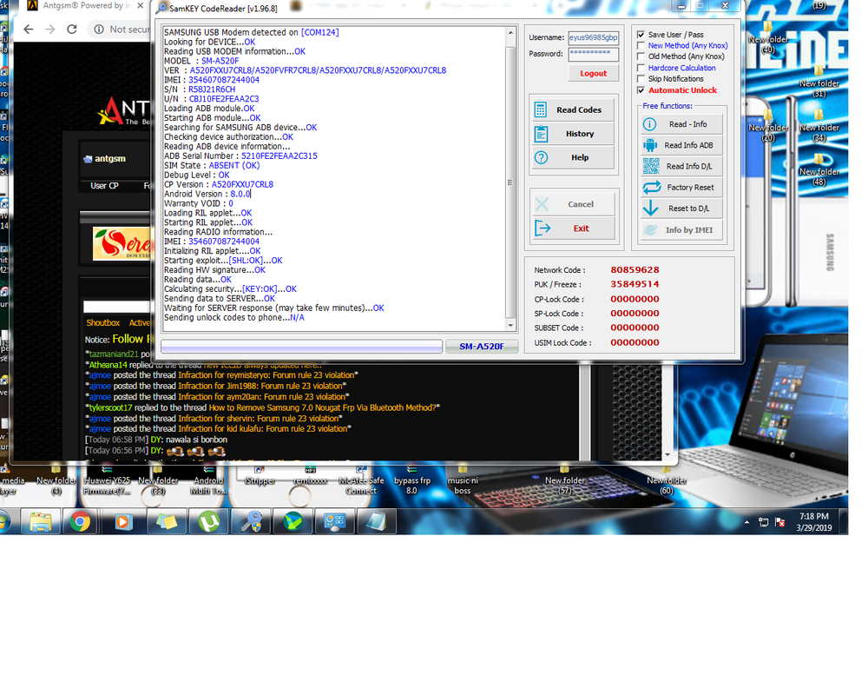Open the History button
The image size is (868, 695).
[573, 134]
